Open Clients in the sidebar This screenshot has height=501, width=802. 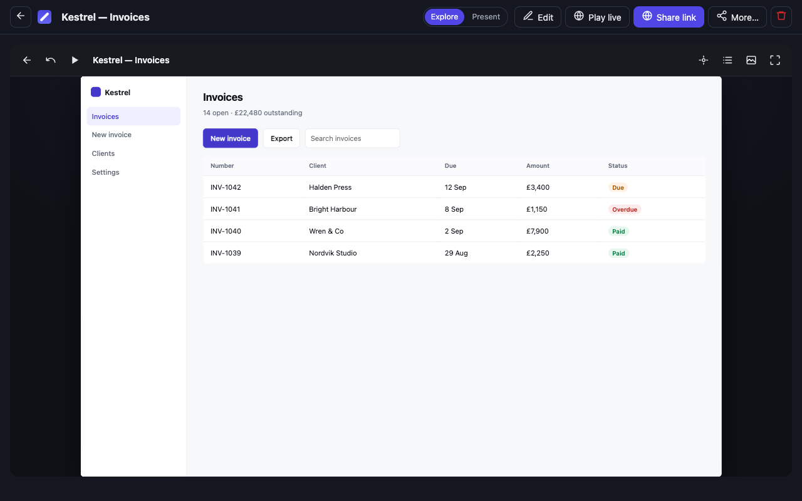pos(133,153)
